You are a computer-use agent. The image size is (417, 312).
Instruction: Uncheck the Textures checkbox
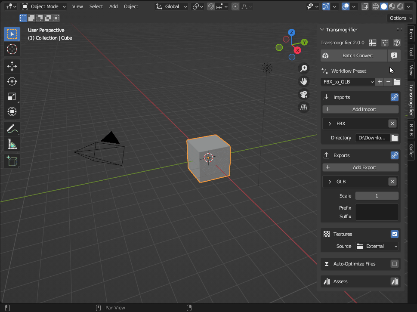tap(394, 234)
